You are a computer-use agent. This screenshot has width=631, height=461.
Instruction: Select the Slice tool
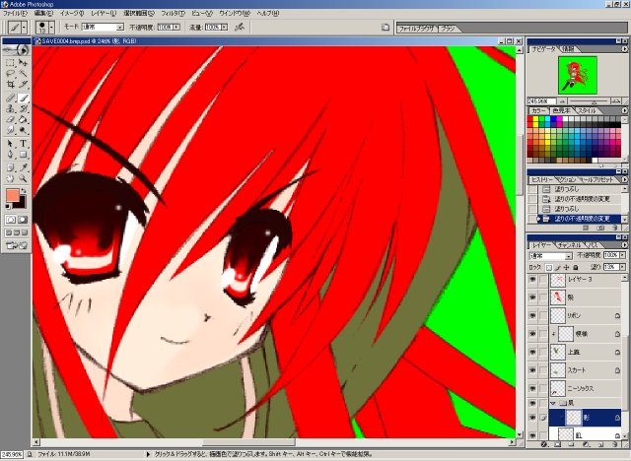pyautogui.click(x=23, y=85)
